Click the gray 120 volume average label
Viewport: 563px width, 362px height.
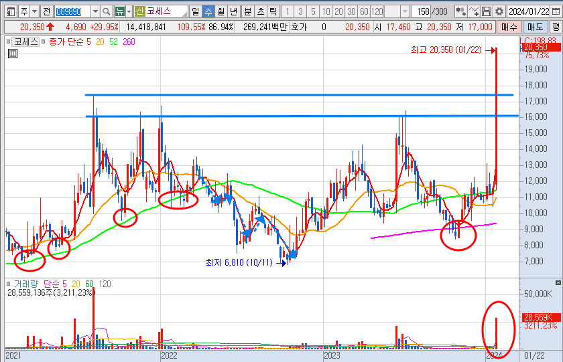tap(105, 284)
